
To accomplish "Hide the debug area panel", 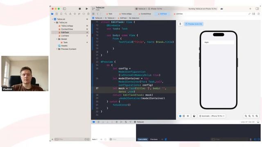I will (258, 122).
